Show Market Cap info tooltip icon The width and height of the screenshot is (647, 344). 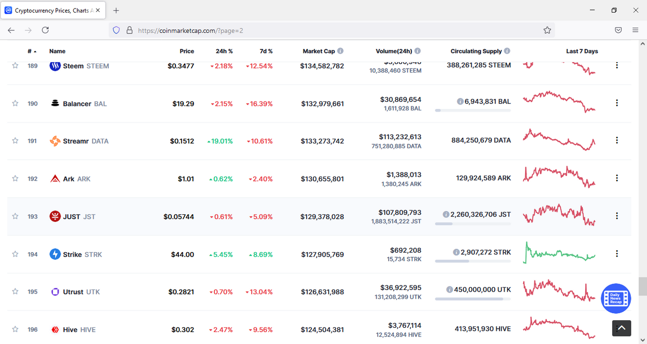[340, 51]
